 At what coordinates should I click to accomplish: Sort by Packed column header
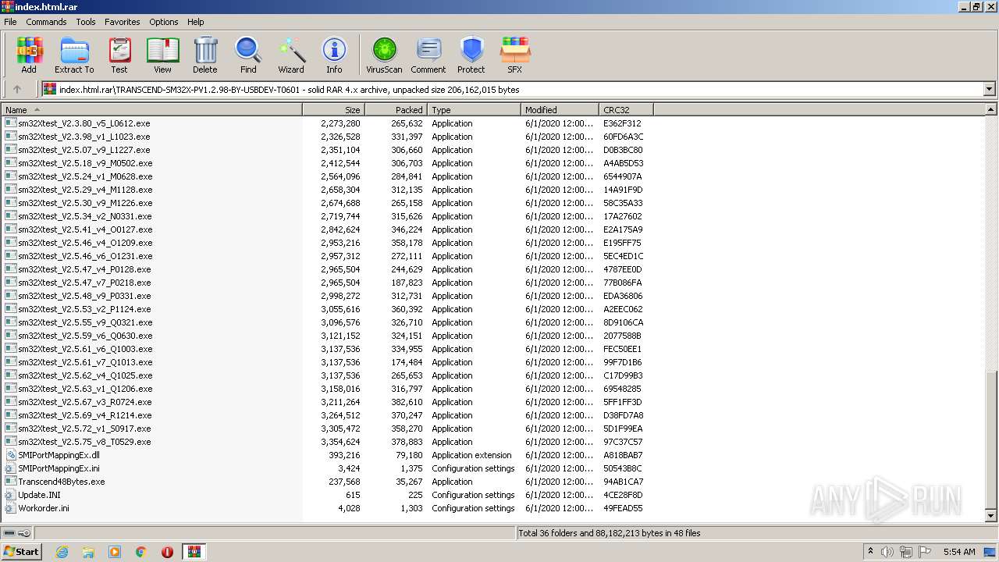pyautogui.click(x=396, y=110)
